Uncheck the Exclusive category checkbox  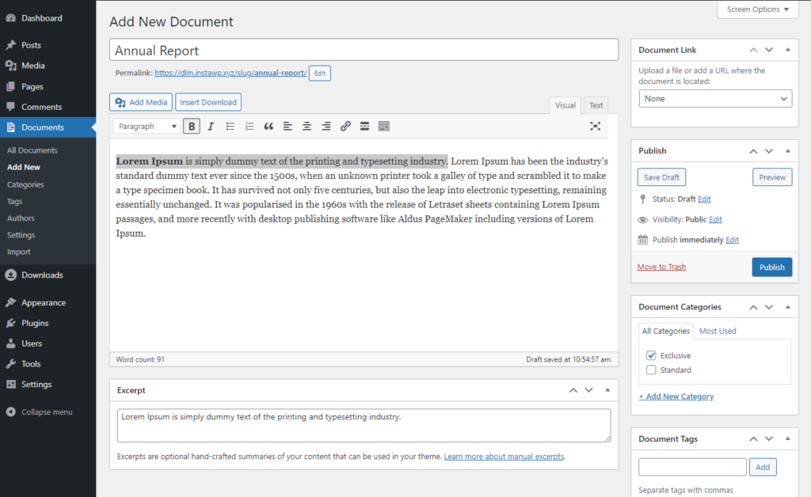point(651,356)
